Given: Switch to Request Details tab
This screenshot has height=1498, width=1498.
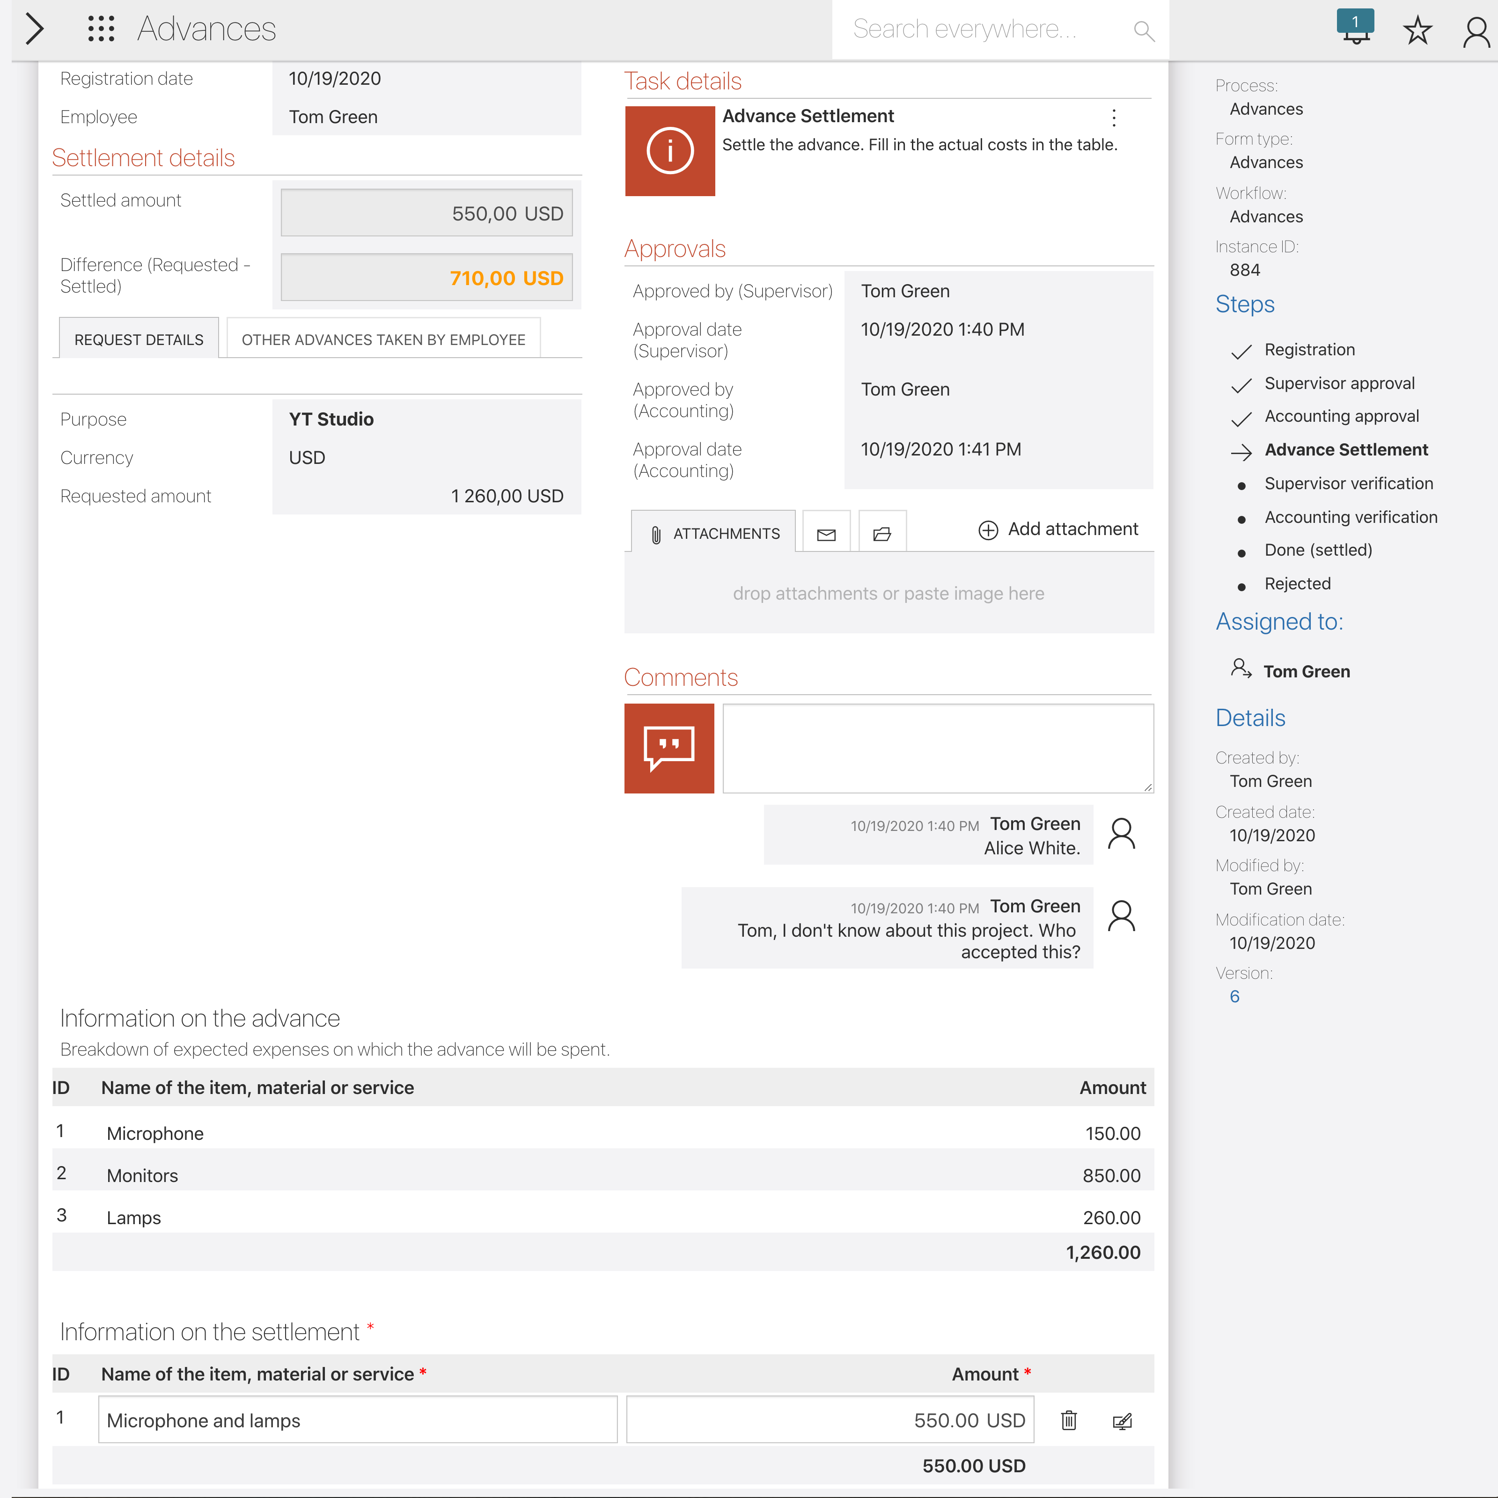Looking at the screenshot, I should coord(139,339).
